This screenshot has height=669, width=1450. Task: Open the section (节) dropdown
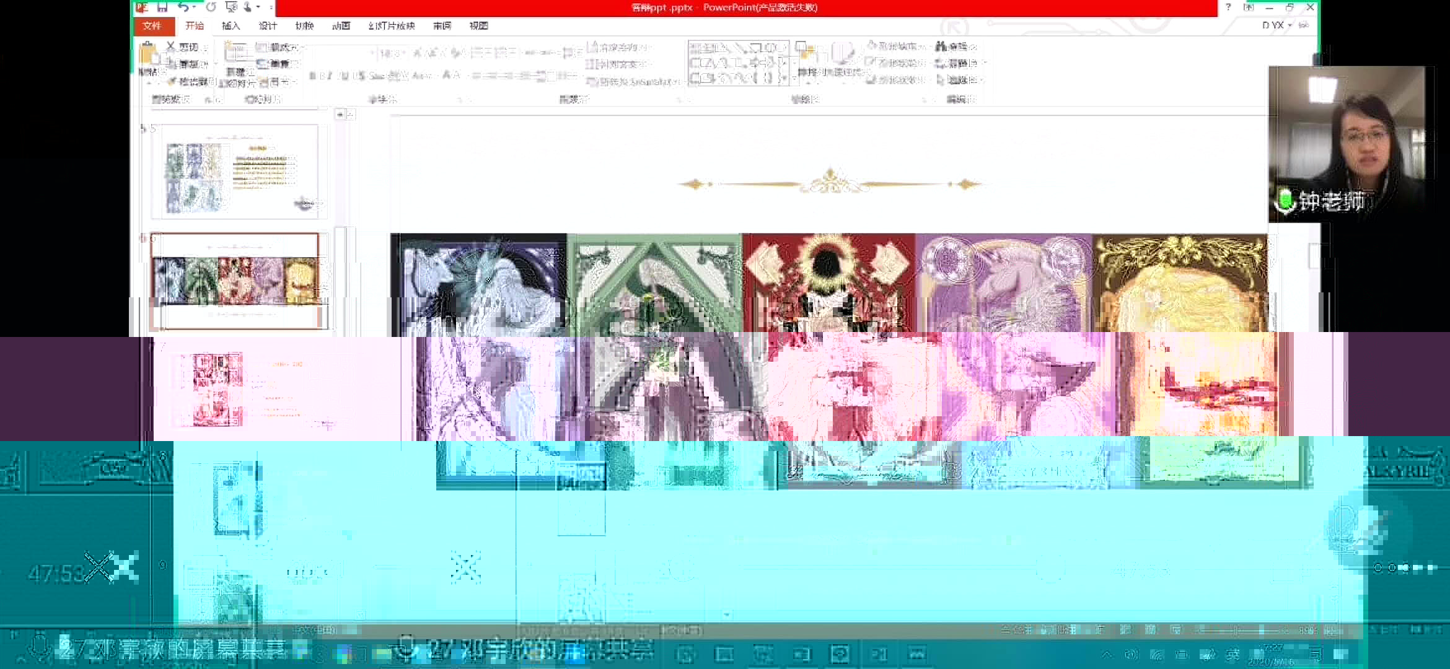coord(276,81)
